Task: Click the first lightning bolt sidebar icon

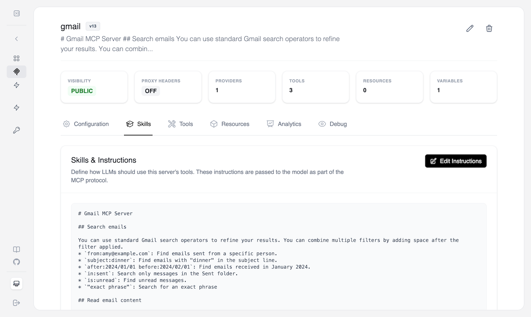Action: pos(16,85)
